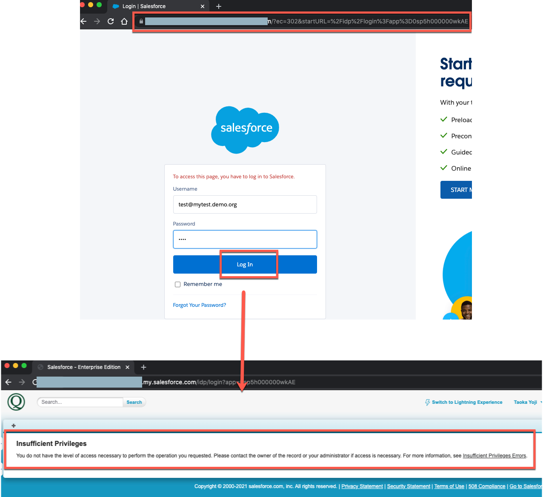This screenshot has width=543, height=497.
Task: Click the Q company logo in the header
Action: click(x=16, y=402)
